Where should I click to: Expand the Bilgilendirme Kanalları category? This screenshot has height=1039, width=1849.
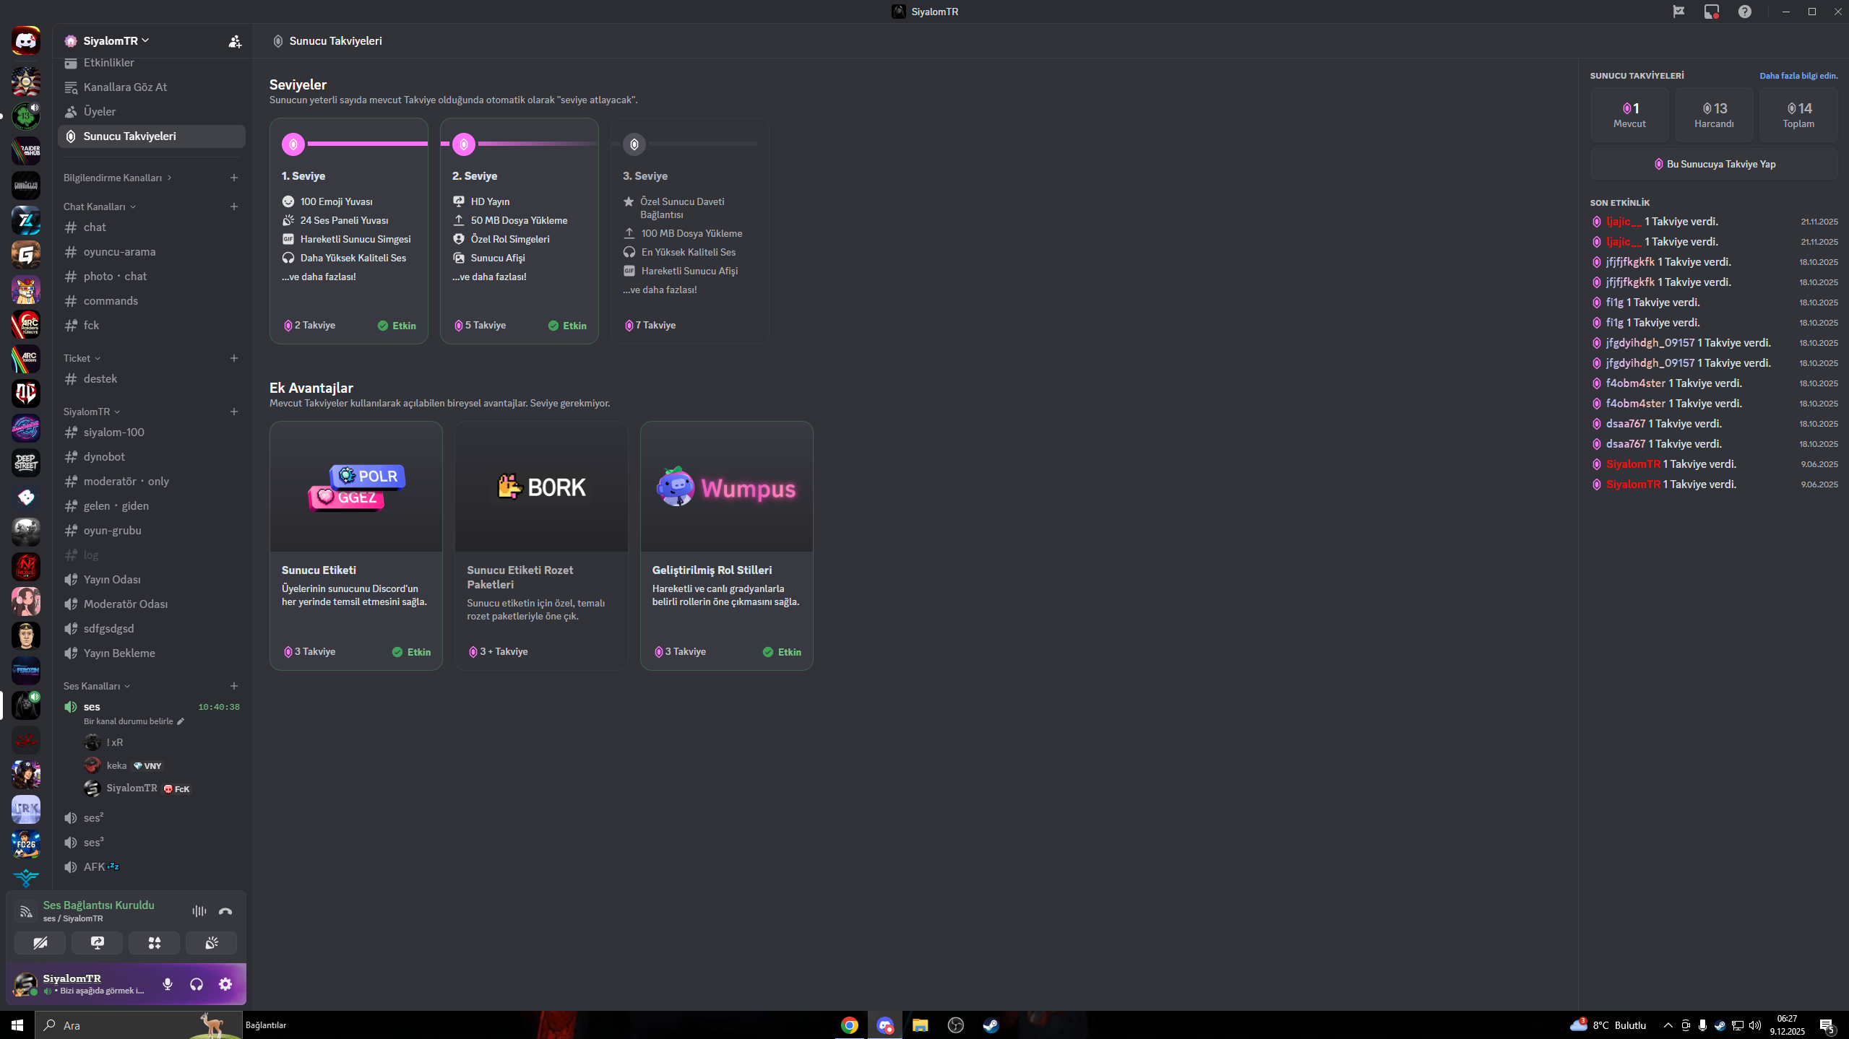118,178
